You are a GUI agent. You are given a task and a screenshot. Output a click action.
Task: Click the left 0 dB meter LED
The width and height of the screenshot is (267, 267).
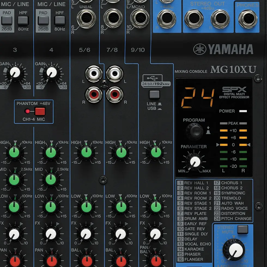(x=224, y=145)
